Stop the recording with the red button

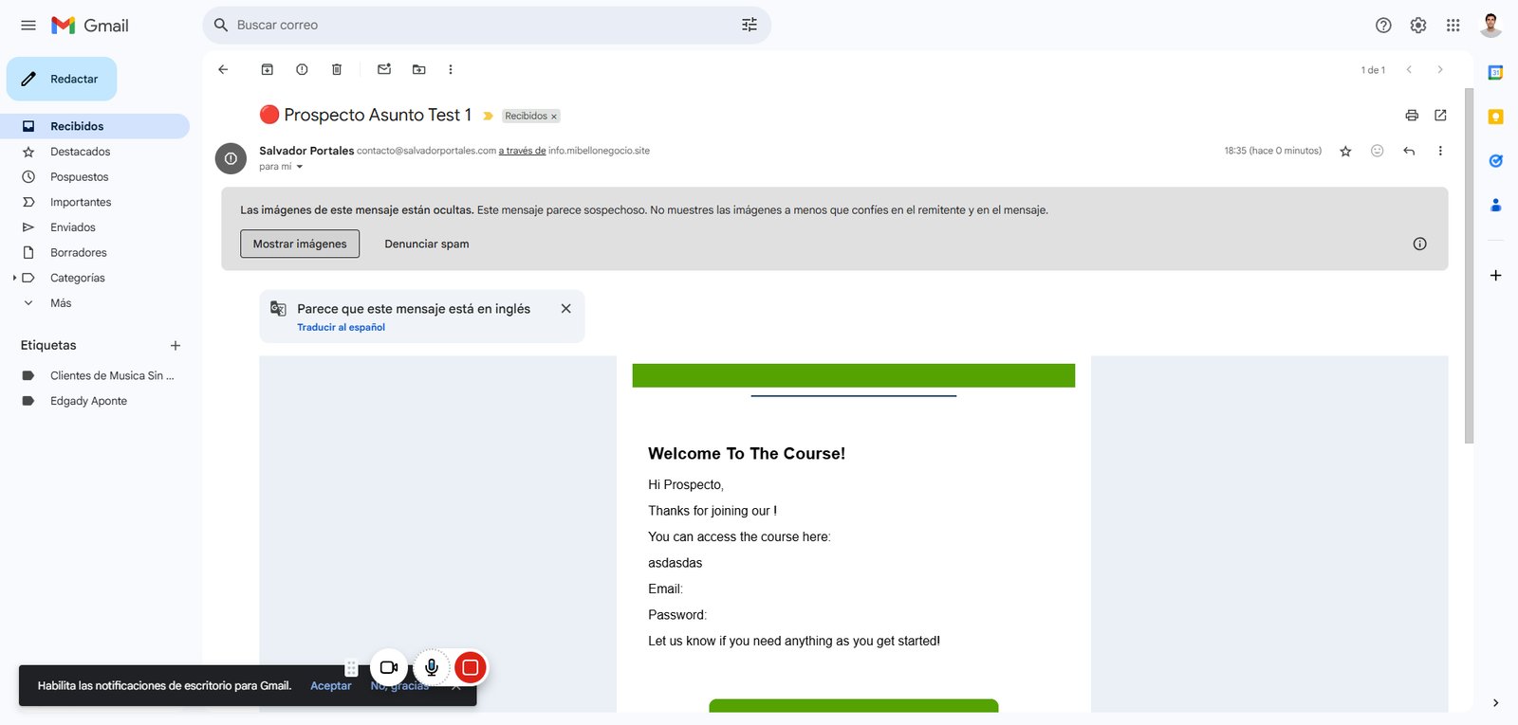470,667
